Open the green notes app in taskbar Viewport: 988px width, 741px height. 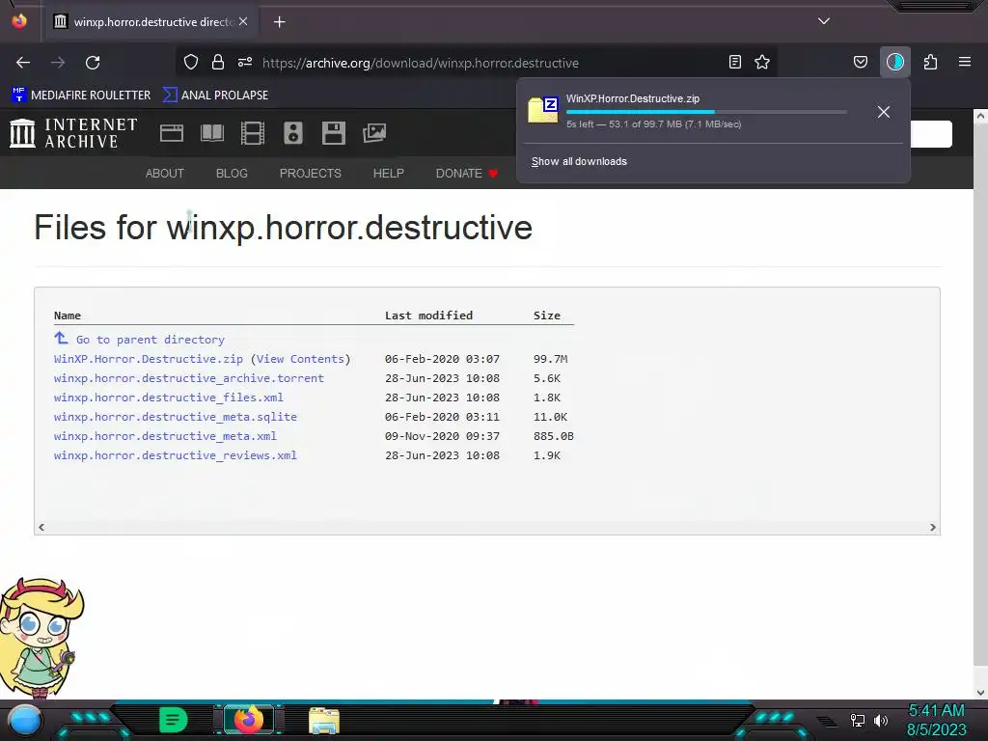[x=174, y=720]
